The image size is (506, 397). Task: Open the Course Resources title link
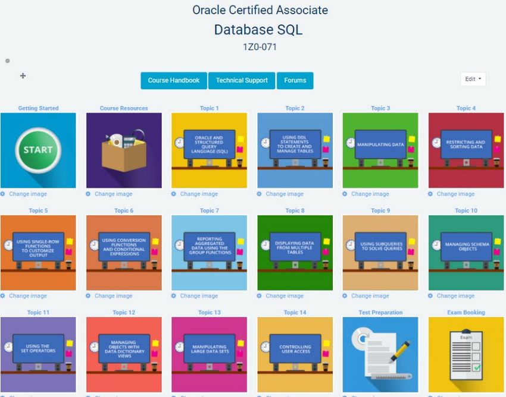[124, 108]
